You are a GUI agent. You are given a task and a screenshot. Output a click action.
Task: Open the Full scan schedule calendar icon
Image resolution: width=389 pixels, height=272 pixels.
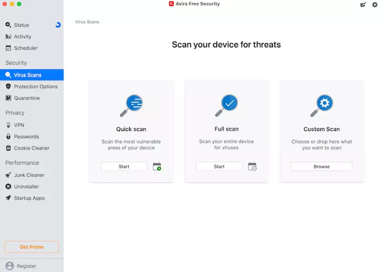coord(252,166)
